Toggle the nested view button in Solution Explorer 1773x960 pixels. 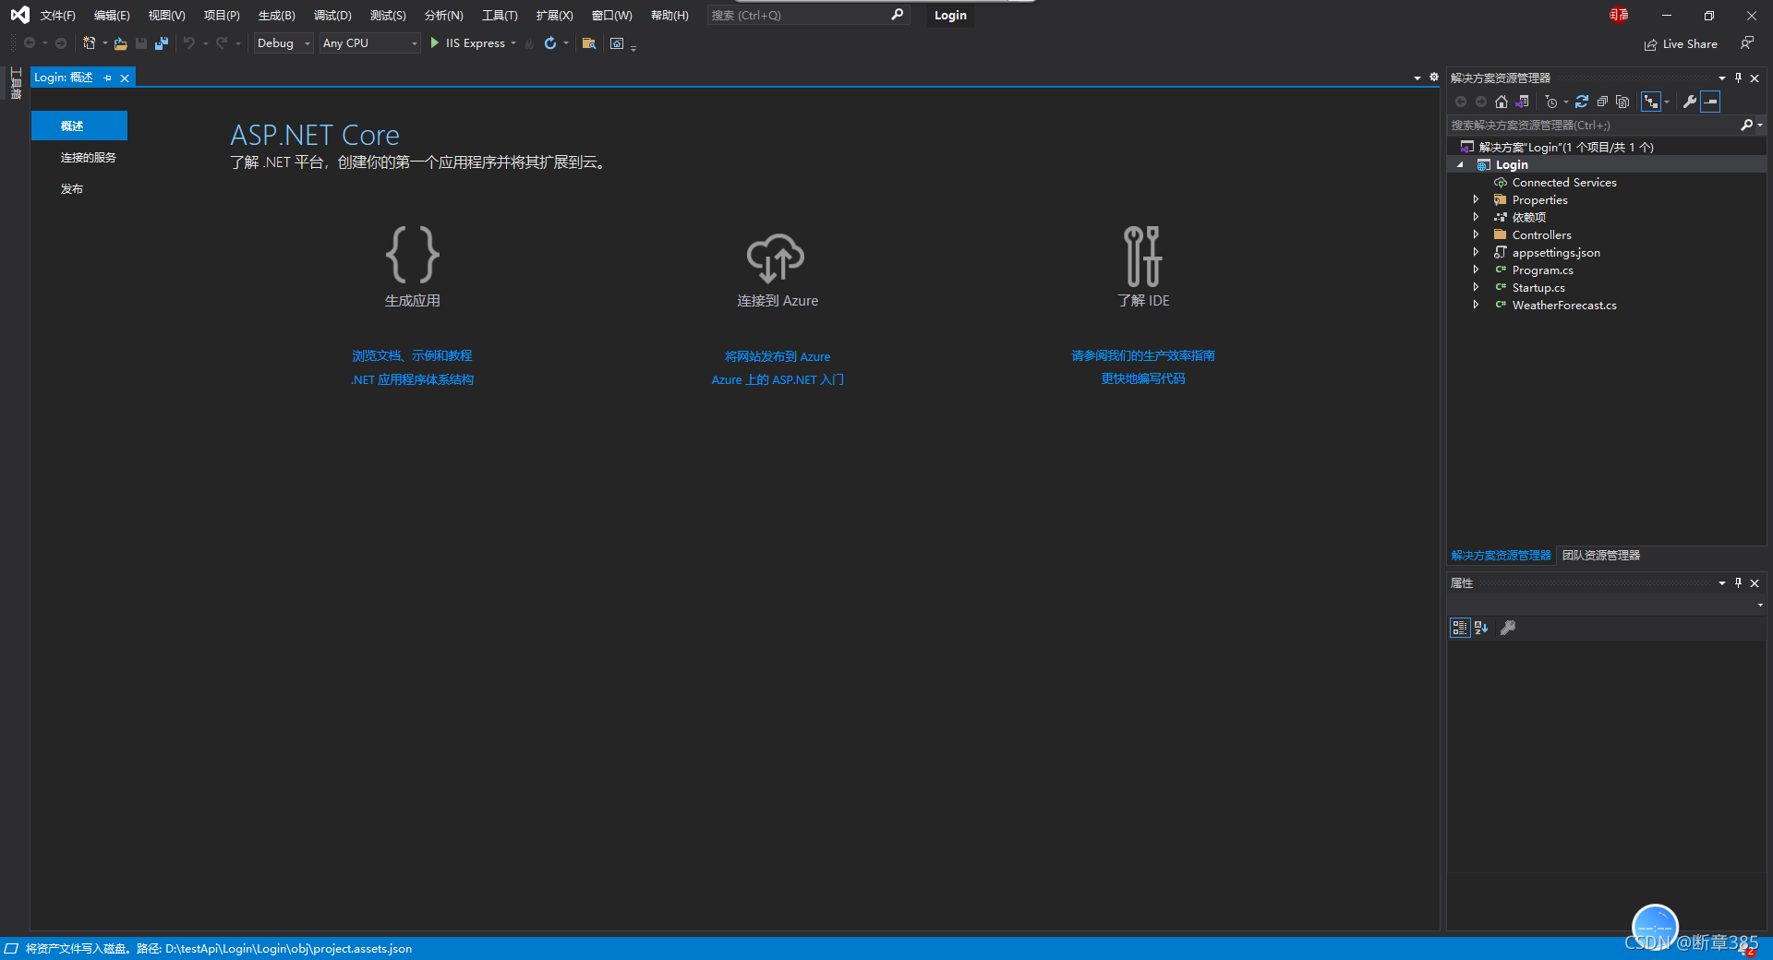point(1651,102)
